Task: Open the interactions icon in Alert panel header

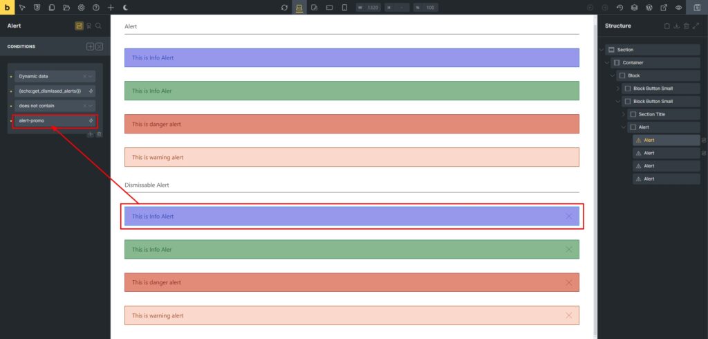Action: [x=89, y=26]
